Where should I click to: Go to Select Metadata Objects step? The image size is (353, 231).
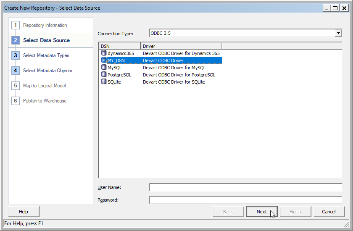(x=47, y=71)
